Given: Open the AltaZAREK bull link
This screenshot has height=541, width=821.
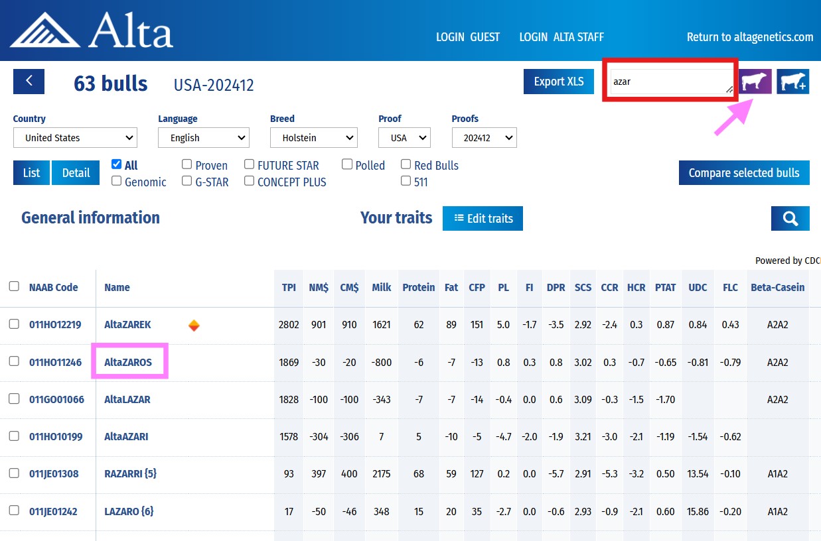Looking at the screenshot, I should point(127,325).
